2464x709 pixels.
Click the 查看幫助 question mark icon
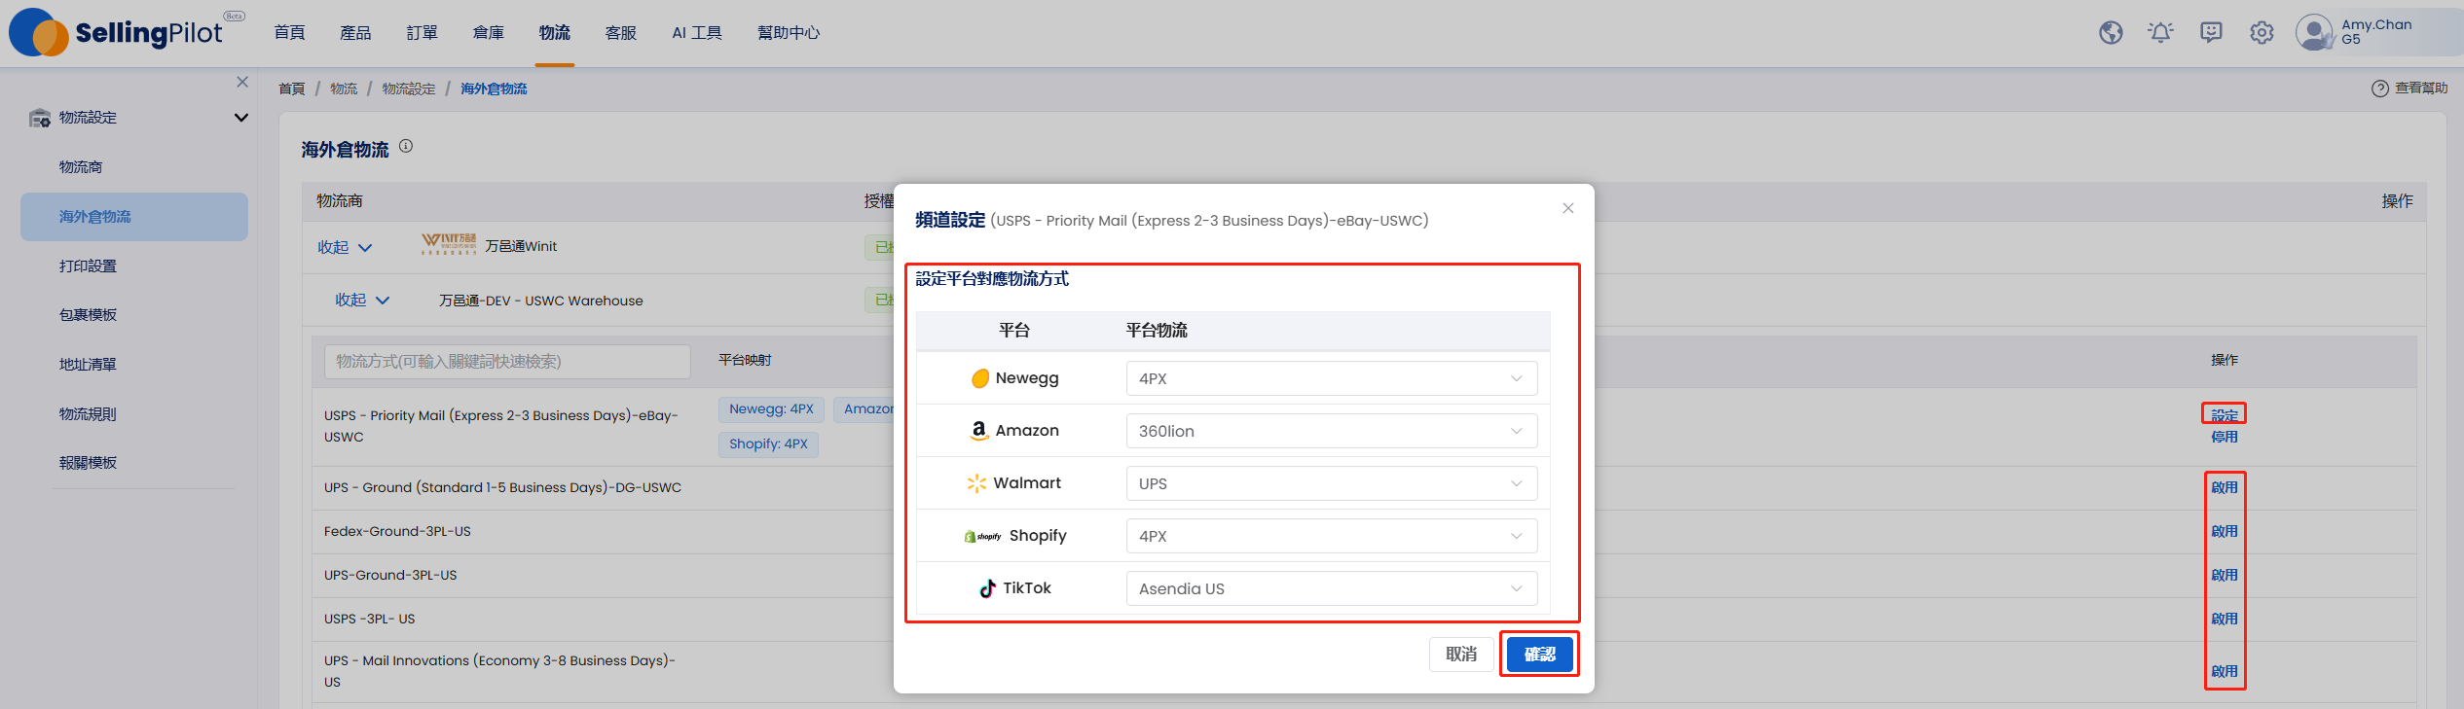point(2379,89)
